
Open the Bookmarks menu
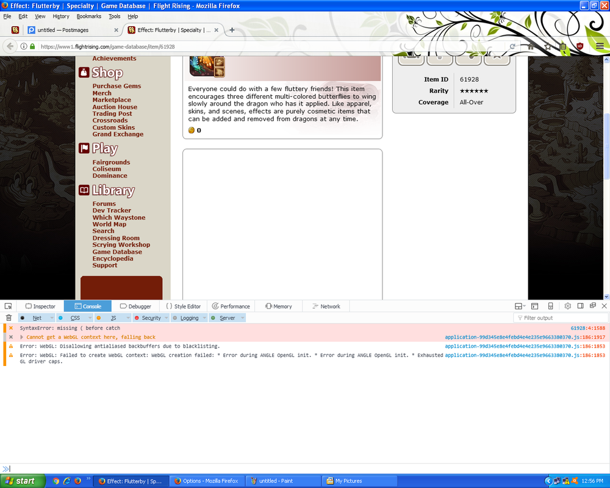click(x=88, y=16)
